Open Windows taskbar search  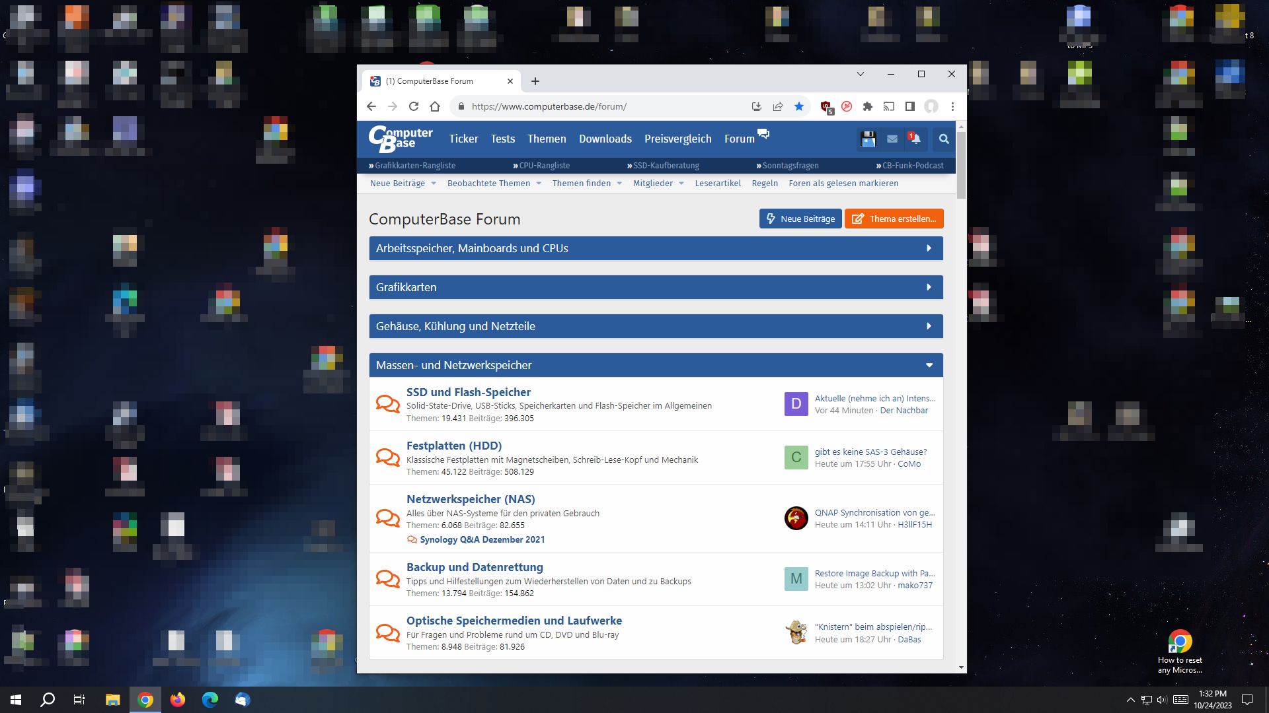click(48, 700)
